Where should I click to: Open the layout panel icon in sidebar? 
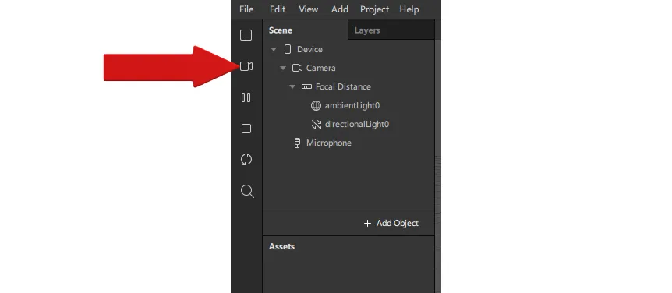[246, 35]
